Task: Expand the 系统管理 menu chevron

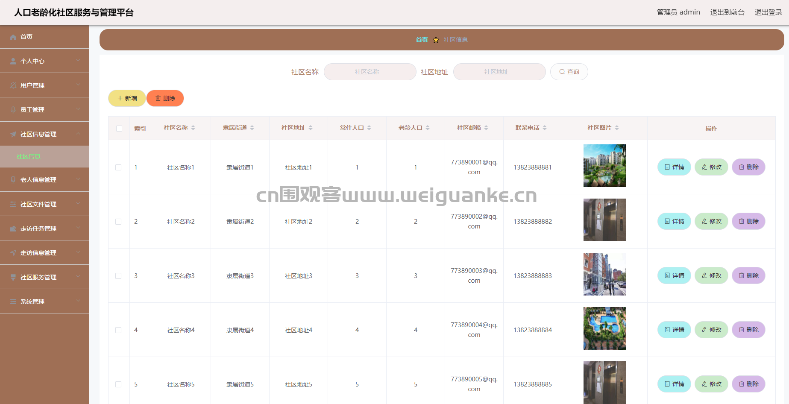Action: click(x=78, y=301)
